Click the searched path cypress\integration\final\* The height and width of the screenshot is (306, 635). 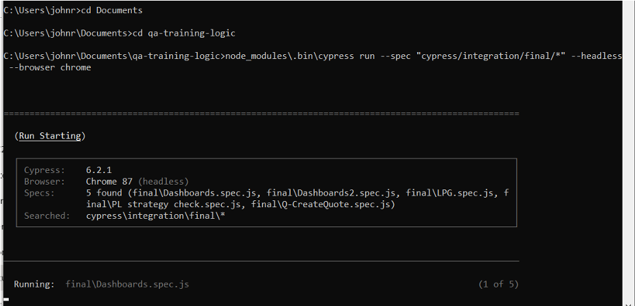(155, 216)
